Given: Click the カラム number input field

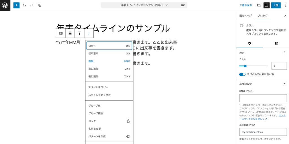Looking at the screenshot, I should click(279, 66).
